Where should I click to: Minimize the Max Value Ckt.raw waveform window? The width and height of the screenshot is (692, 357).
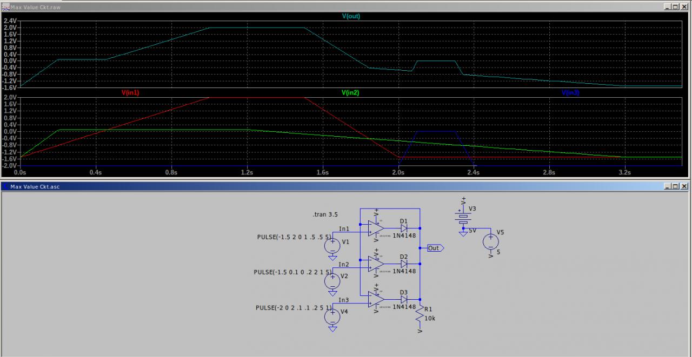click(667, 8)
